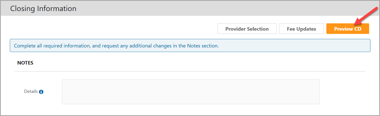Click the "Complete all required information" text
The image size is (380, 116).
(x=116, y=46)
